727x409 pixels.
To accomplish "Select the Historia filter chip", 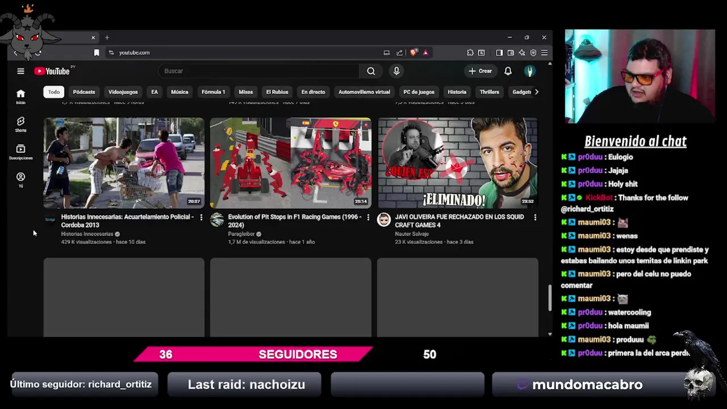I will coord(457,91).
